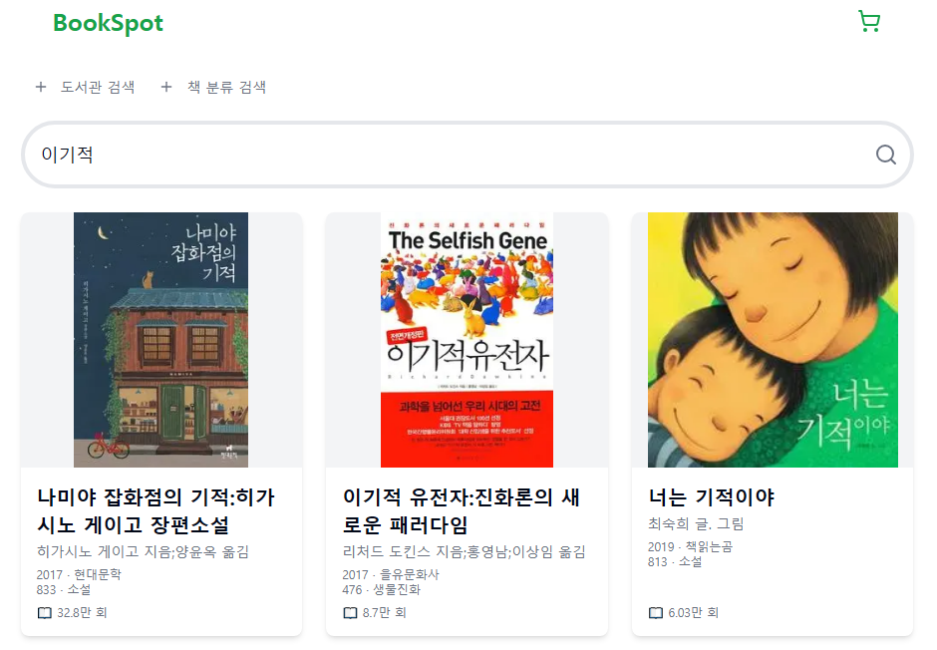Screen dimensions: 937x650
Task: Click author line 히가시노 게이고 지음
Action: (143, 551)
